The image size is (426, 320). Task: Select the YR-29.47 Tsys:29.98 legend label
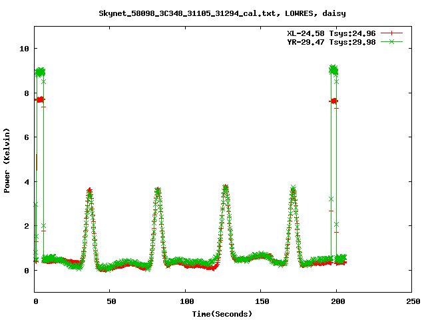pyautogui.click(x=331, y=42)
